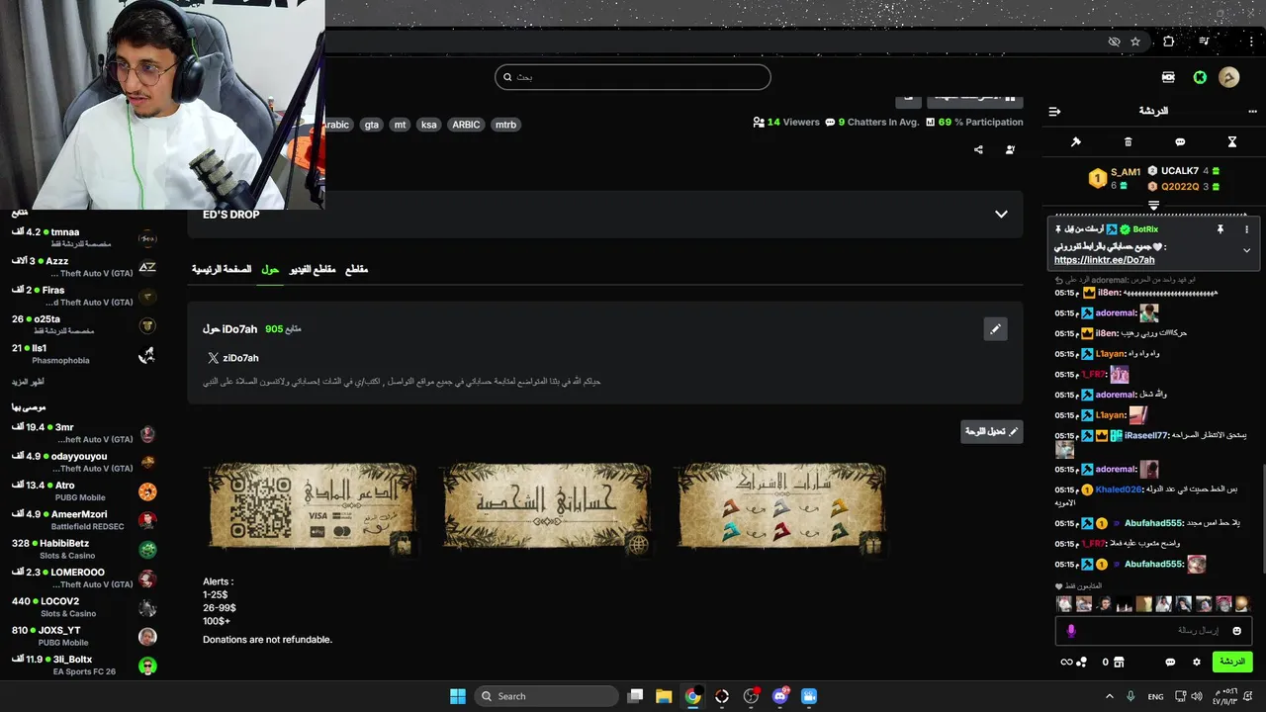
Task: Toggle the hourglass slow mode icon
Action: point(1232,142)
